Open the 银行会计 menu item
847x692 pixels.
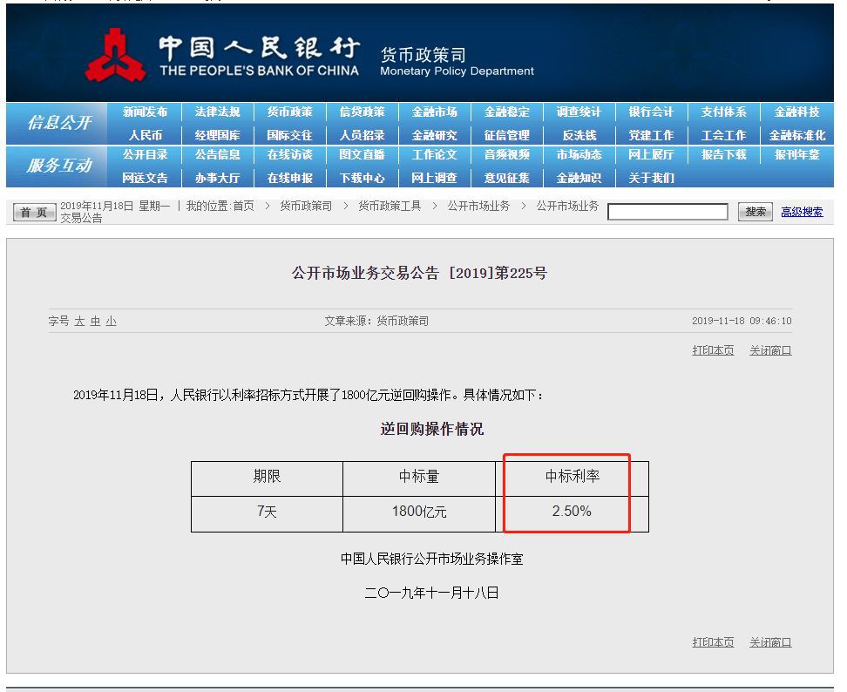click(651, 112)
